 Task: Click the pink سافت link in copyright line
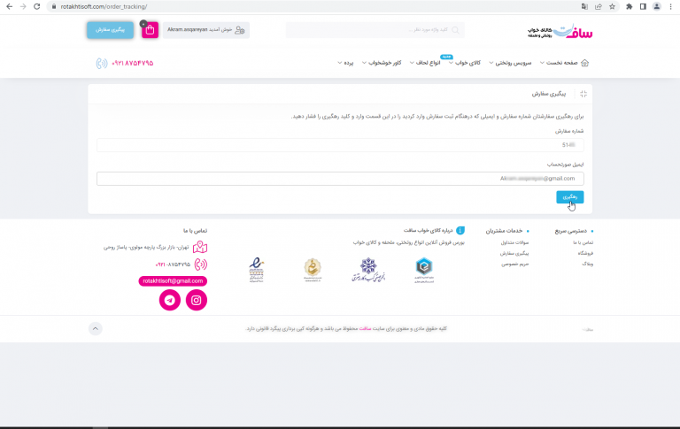point(365,328)
